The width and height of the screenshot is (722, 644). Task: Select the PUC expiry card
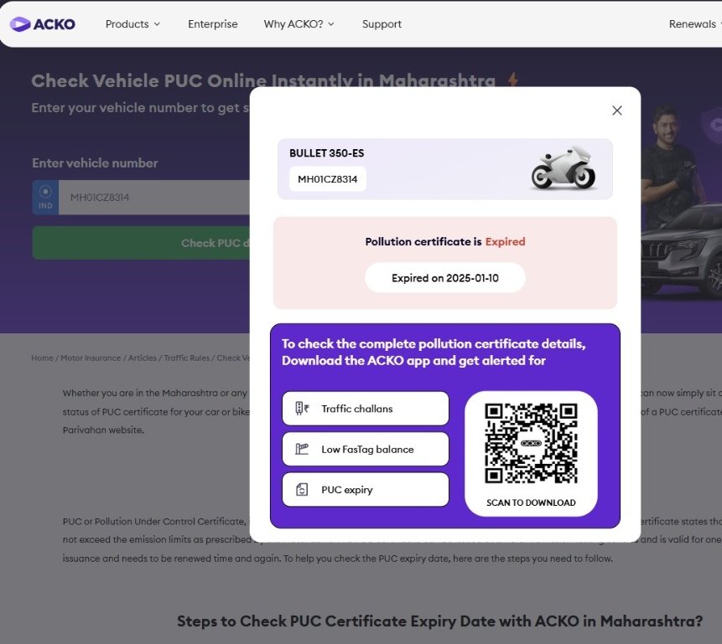tap(365, 489)
